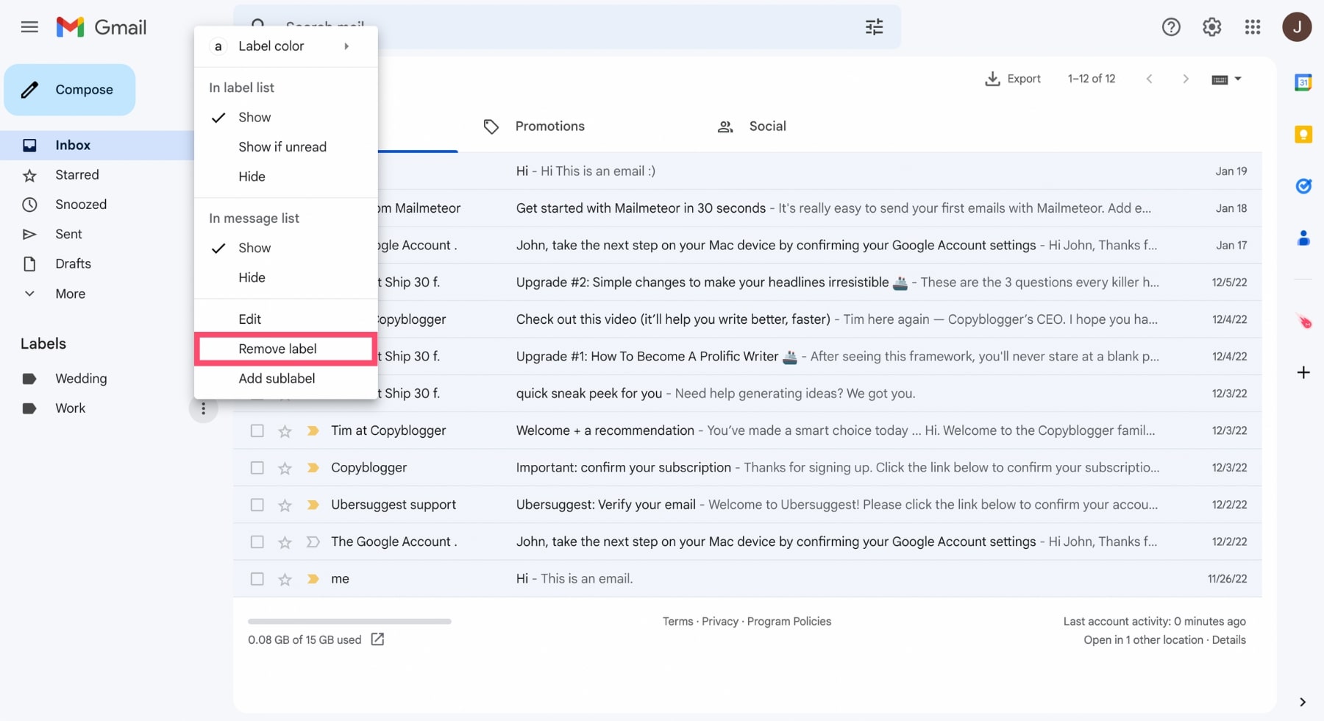This screenshot has height=721, width=1324.
Task: Go to older messages arrow
Action: coord(1185,79)
